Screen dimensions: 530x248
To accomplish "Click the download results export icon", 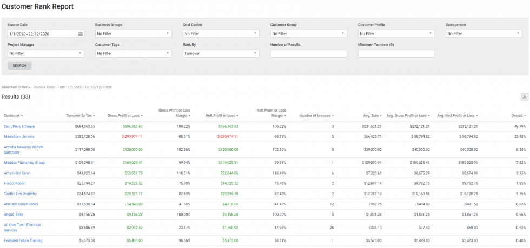I will point(524,97).
